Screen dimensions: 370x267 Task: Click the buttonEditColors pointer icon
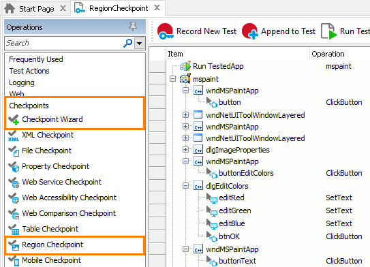click(212, 173)
